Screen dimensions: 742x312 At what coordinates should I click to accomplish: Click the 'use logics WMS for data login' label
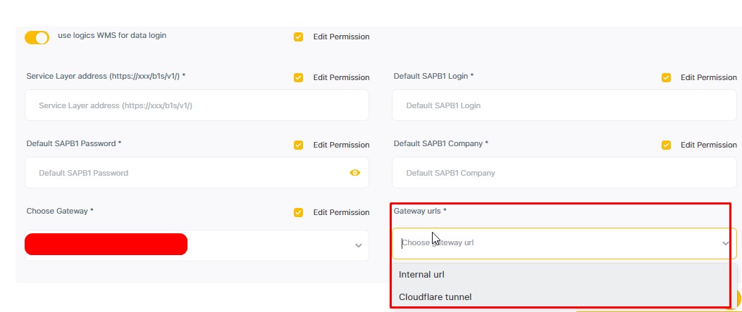111,34
